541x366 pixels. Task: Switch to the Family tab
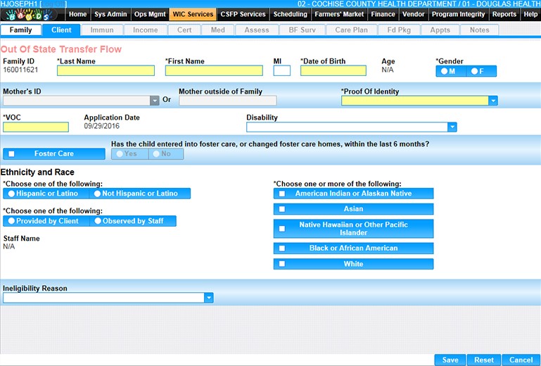coord(20,30)
